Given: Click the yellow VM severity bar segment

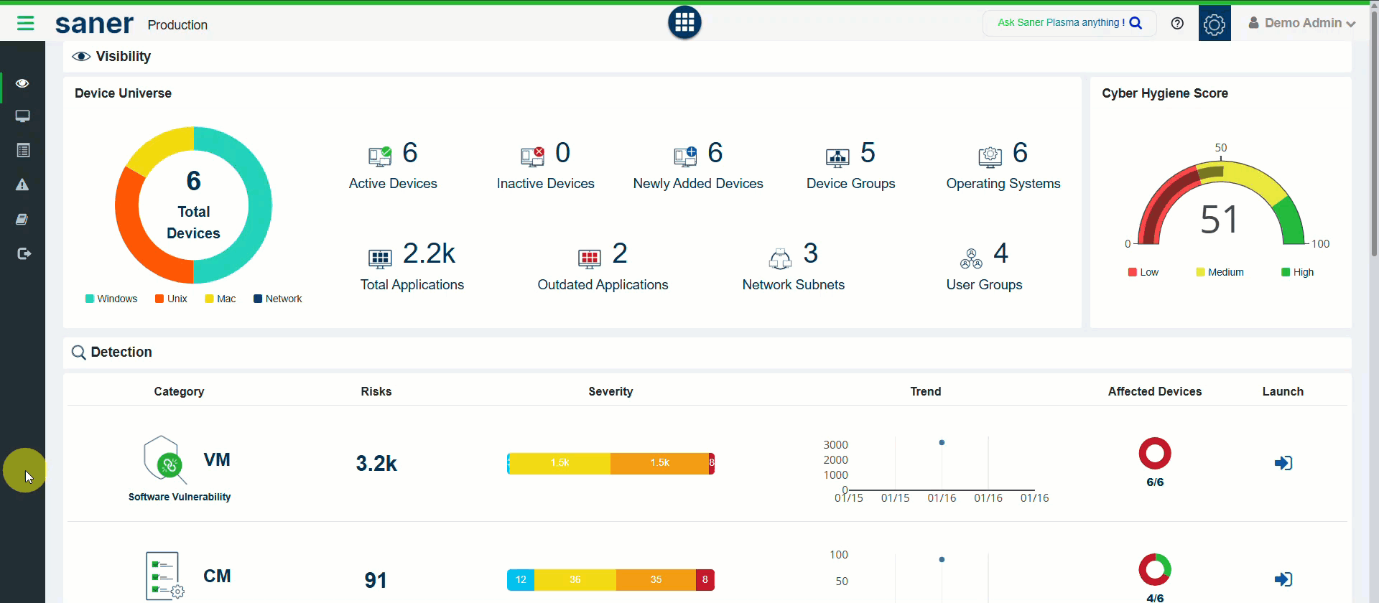Looking at the screenshot, I should click(560, 463).
